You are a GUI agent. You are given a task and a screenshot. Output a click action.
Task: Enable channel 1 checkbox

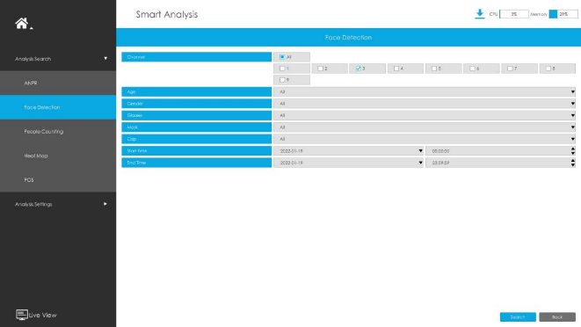pos(282,69)
